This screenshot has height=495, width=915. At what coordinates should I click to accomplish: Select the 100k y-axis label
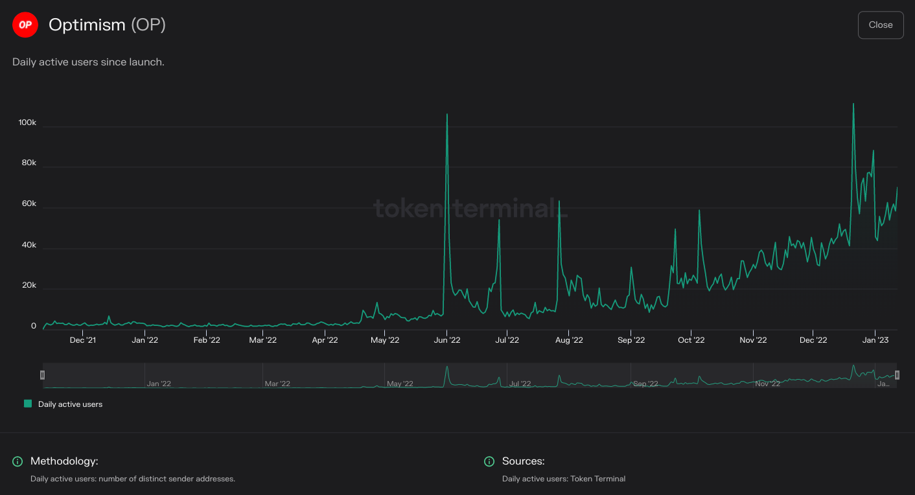tap(29, 121)
